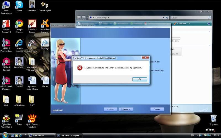
Task: Open ARIS 6.2 Process Co... icon
Action: click(x=6, y=45)
